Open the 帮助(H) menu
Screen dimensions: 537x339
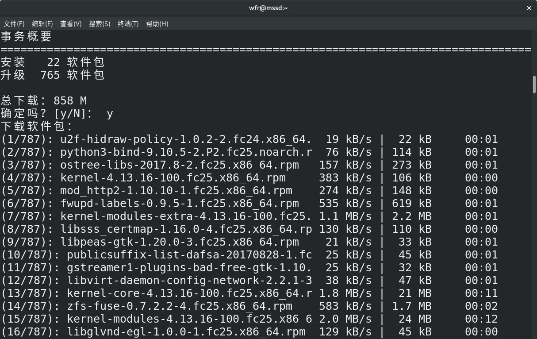point(157,24)
